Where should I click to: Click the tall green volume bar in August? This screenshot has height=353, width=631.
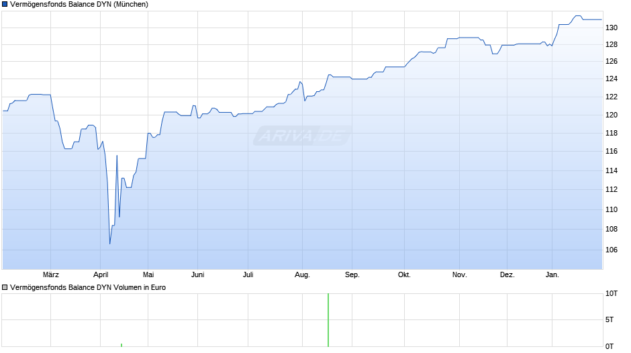tap(328, 320)
